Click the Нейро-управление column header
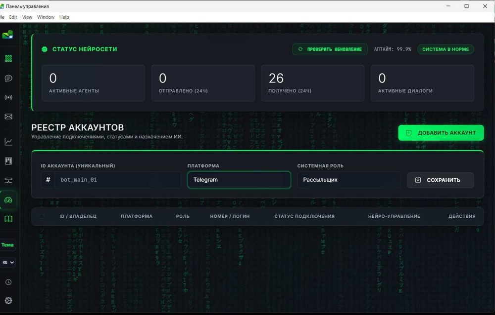Viewport: 495px width, 315px height. pos(394,216)
